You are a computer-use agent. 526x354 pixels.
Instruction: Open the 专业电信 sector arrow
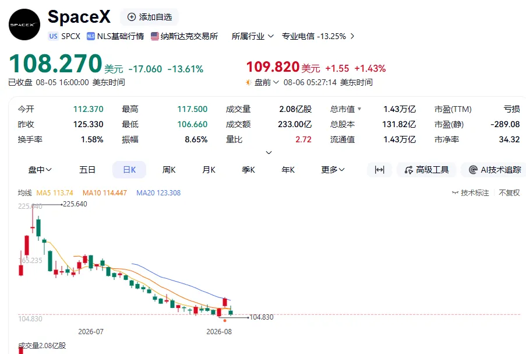(352, 36)
